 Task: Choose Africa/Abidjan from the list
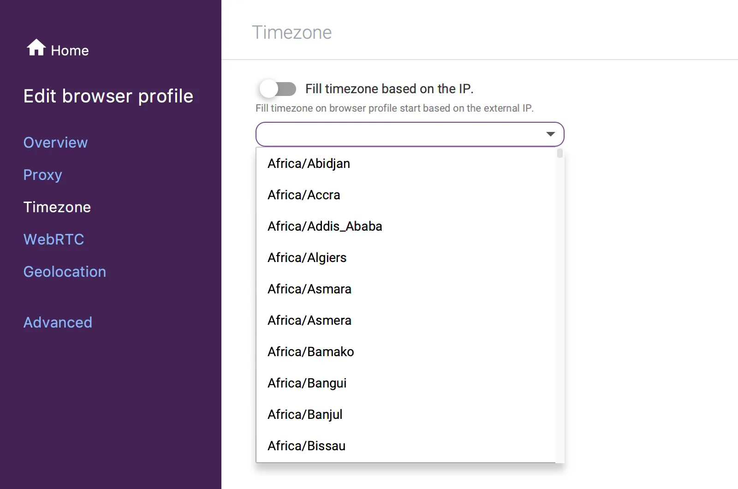click(x=309, y=164)
